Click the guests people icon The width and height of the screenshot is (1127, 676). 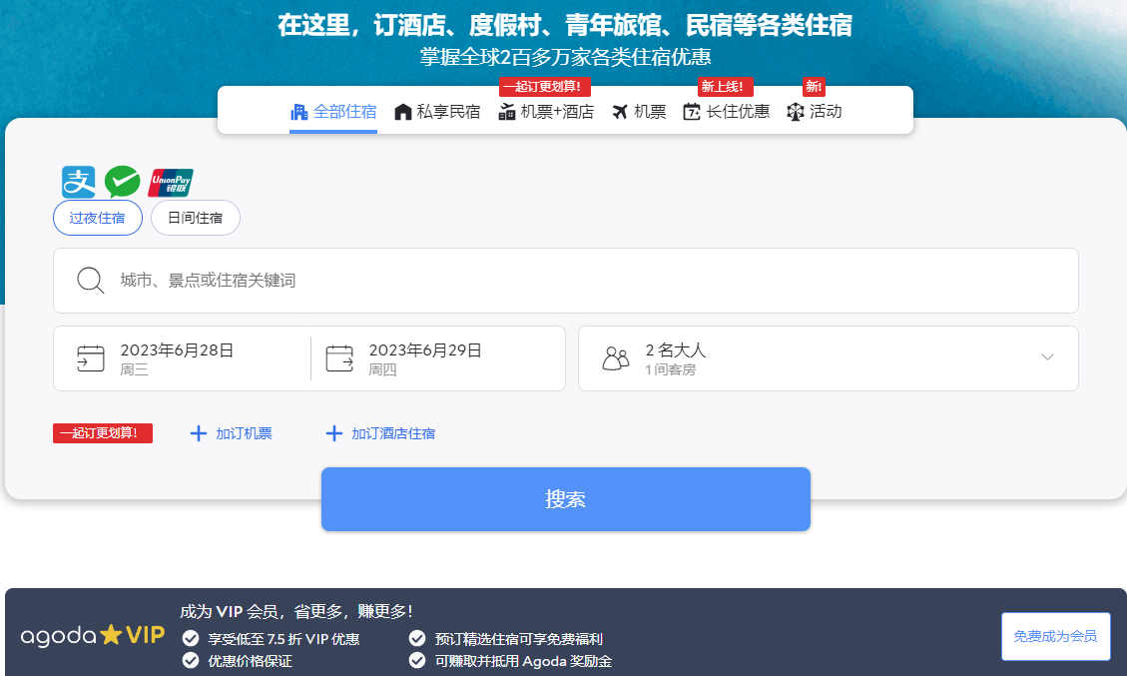click(616, 358)
